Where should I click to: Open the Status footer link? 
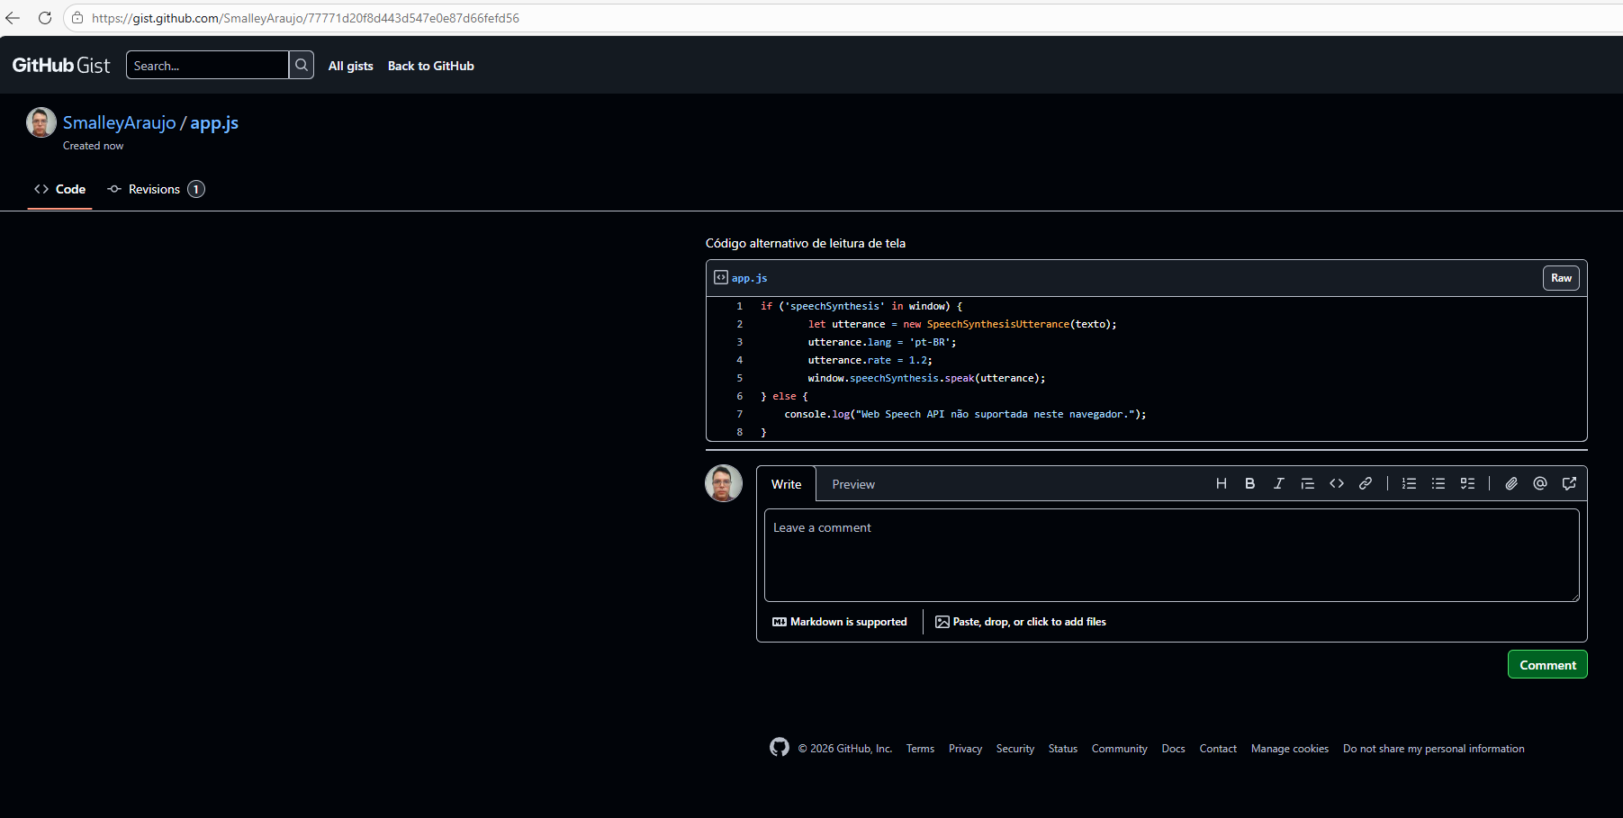click(1063, 749)
